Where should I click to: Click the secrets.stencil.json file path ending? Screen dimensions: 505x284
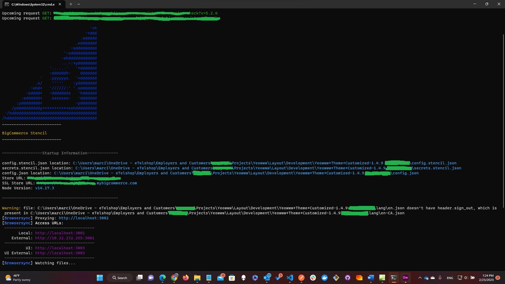[x=438, y=168]
